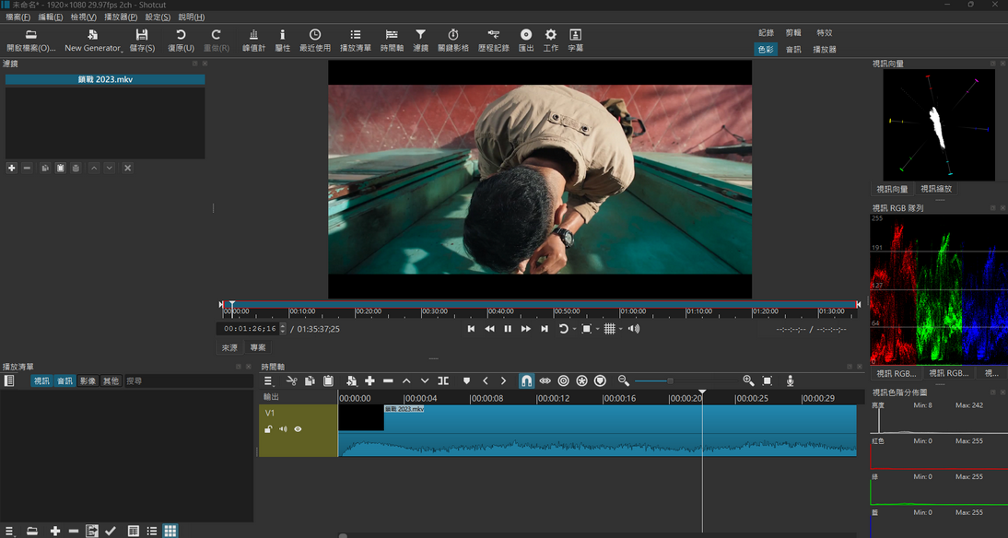Record audio with timeline microphone icon
Viewport: 1008px width, 538px height.
(790, 381)
